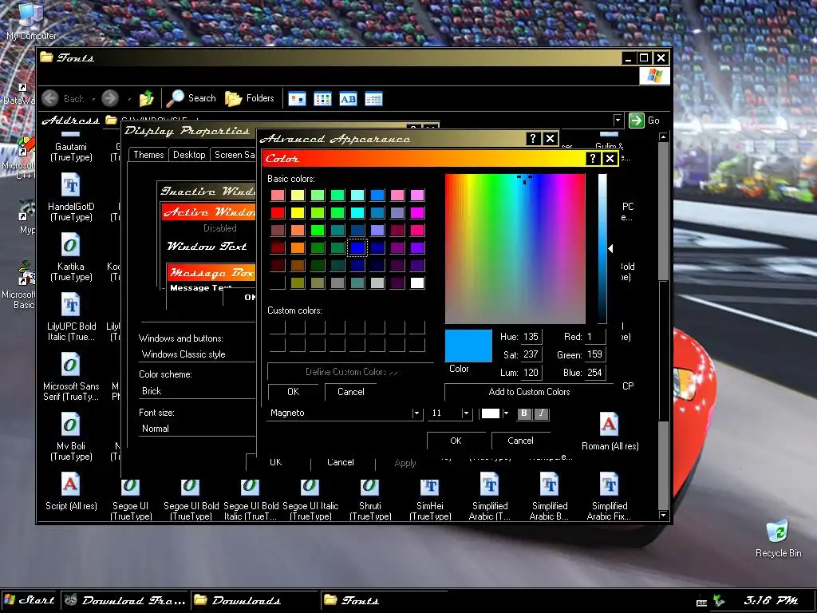
Task: Click the Up folder icon in Fonts toolbar
Action: [147, 98]
